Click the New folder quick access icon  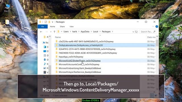[x=49, y=22]
